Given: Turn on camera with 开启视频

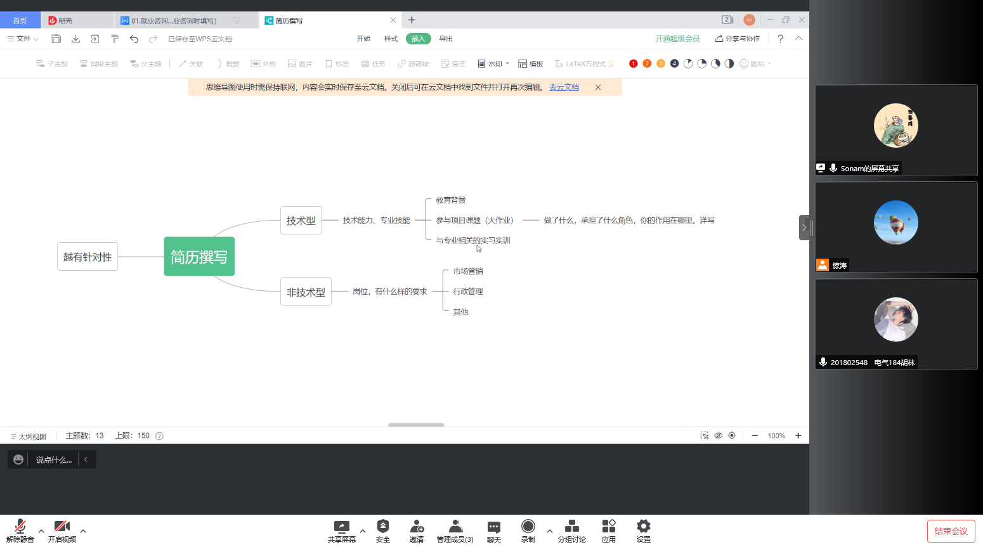Looking at the screenshot, I should pyautogui.click(x=62, y=531).
